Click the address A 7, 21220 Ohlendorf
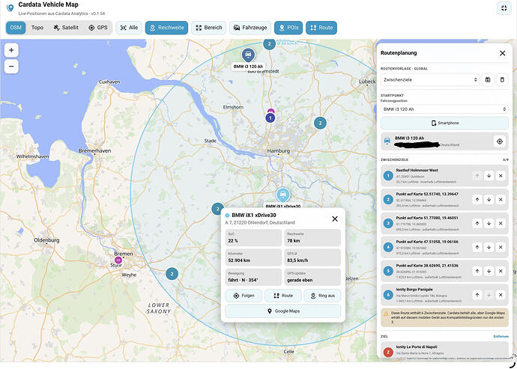The image size is (517, 369). (x=260, y=223)
